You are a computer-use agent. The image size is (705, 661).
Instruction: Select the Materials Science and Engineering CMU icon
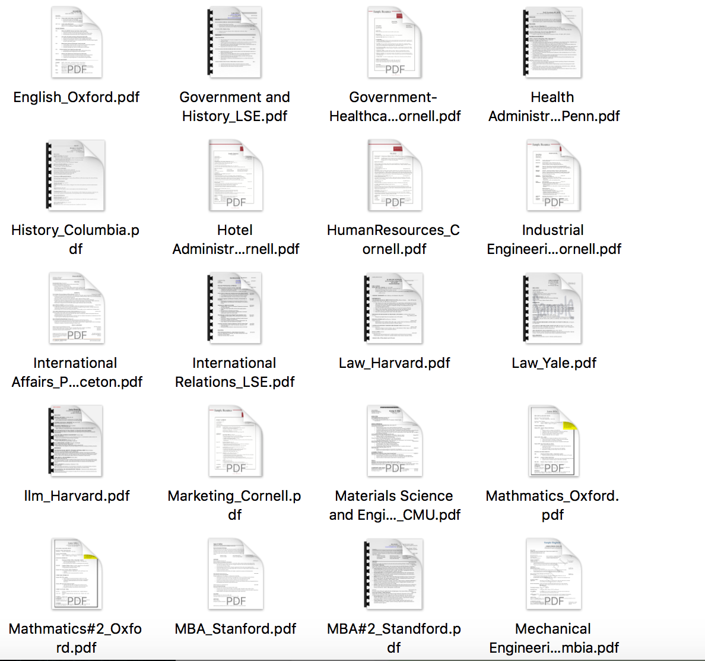[x=394, y=441]
